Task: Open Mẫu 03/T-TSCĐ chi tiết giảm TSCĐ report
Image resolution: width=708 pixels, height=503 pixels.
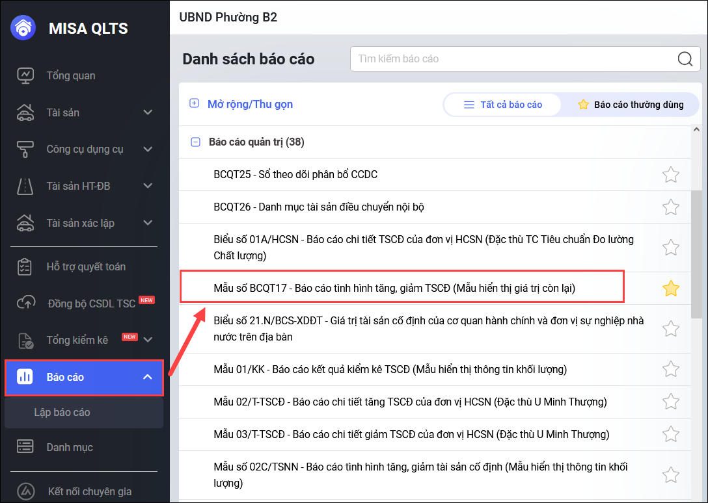Action: [411, 434]
